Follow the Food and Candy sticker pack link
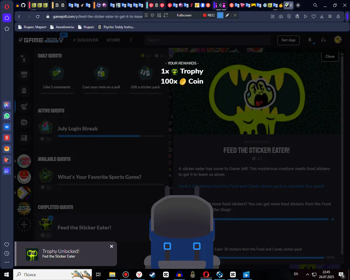350x280 pixels. [x=251, y=186]
